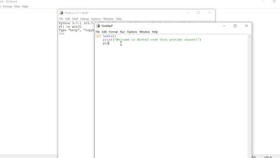Image resolution: width=280 pixels, height=158 pixels.
Task: Restore the Notepad window size
Action: tap(274, 1)
